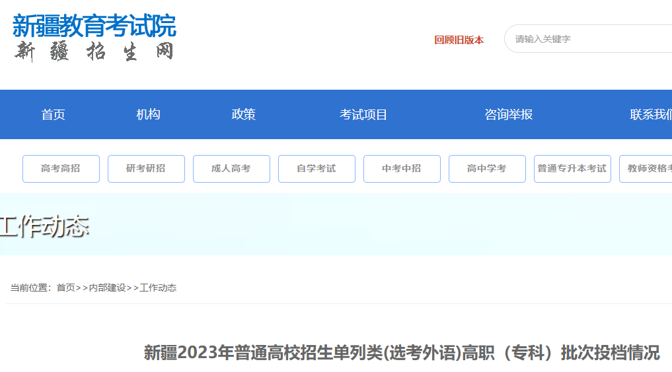672x372 pixels.
Task: Select the 普通专升本考试 category button
Action: pos(573,169)
